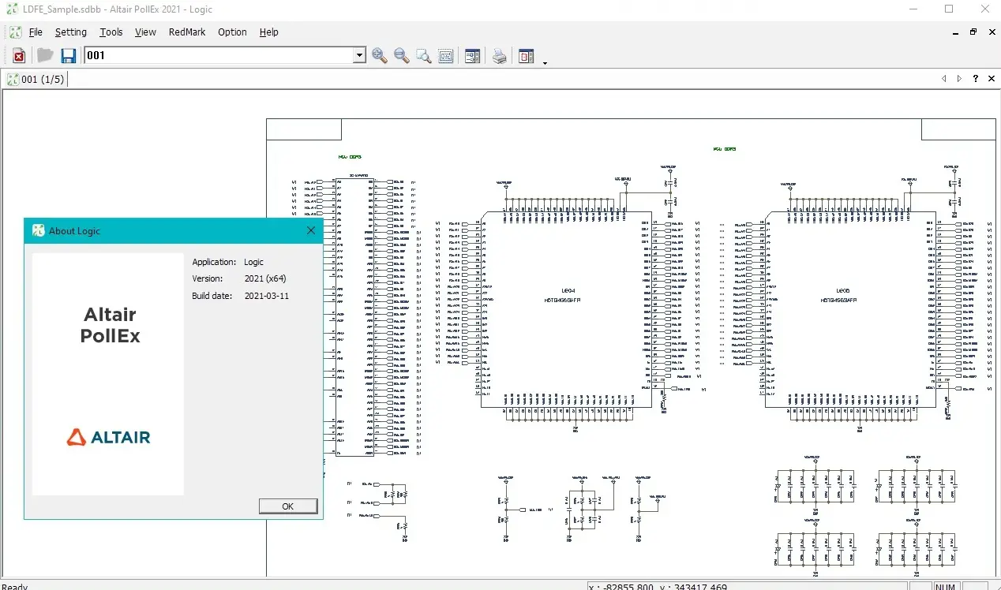Click the NUM status bar indicator
The height and width of the screenshot is (590, 1001).
click(x=946, y=586)
